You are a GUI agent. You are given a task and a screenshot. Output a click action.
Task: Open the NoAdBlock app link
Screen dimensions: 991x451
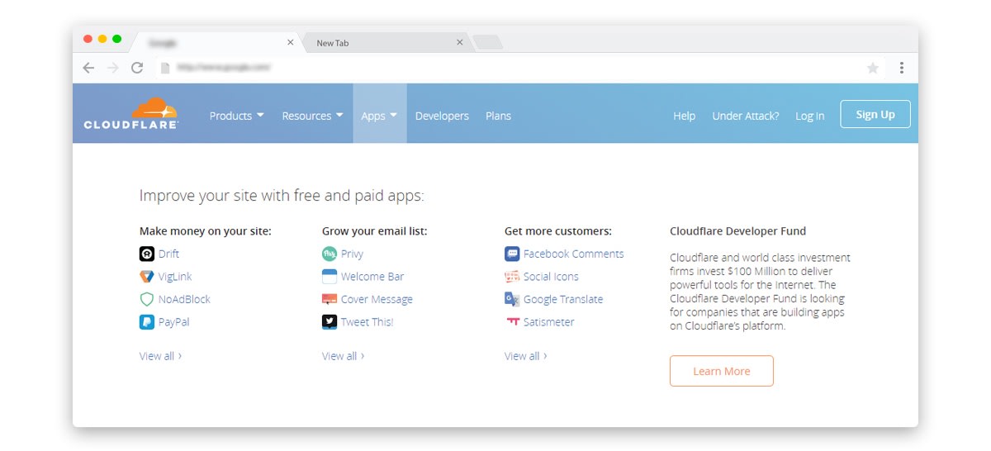pyautogui.click(x=184, y=300)
